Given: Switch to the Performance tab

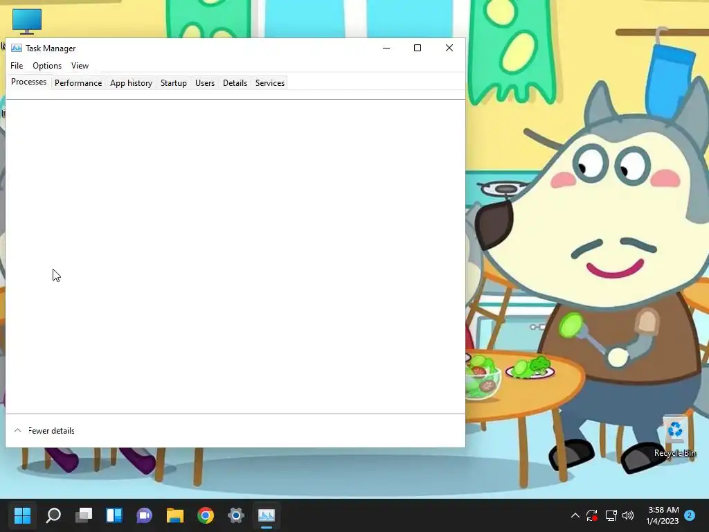Looking at the screenshot, I should (x=78, y=83).
